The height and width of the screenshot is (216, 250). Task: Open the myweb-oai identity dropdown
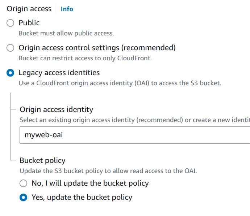134,135
